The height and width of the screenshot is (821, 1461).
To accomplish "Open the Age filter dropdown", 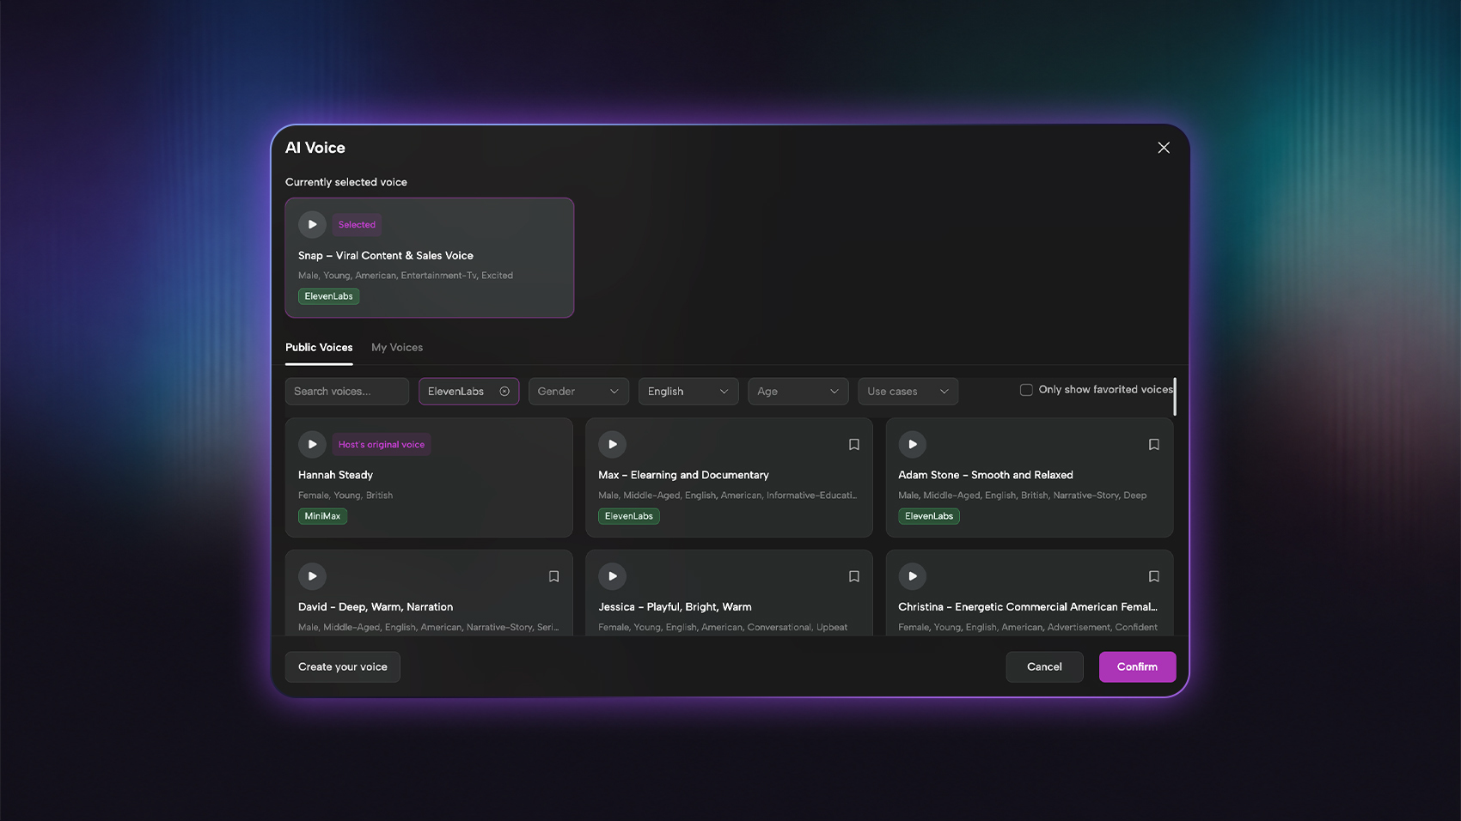I will (798, 392).
